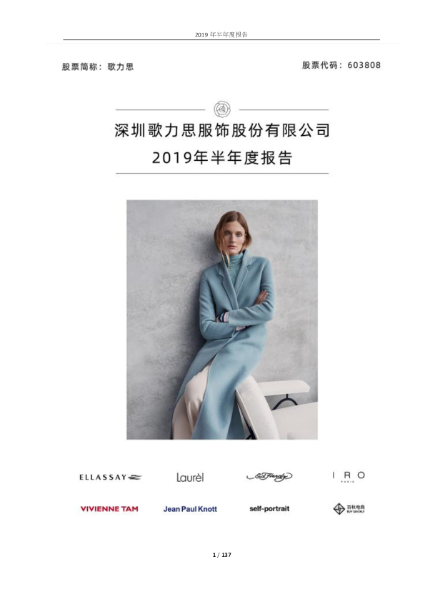Click the company name title text
The width and height of the screenshot is (425, 602).
[222, 131]
